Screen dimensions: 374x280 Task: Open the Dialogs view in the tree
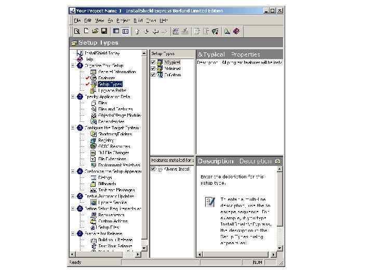coord(105,178)
